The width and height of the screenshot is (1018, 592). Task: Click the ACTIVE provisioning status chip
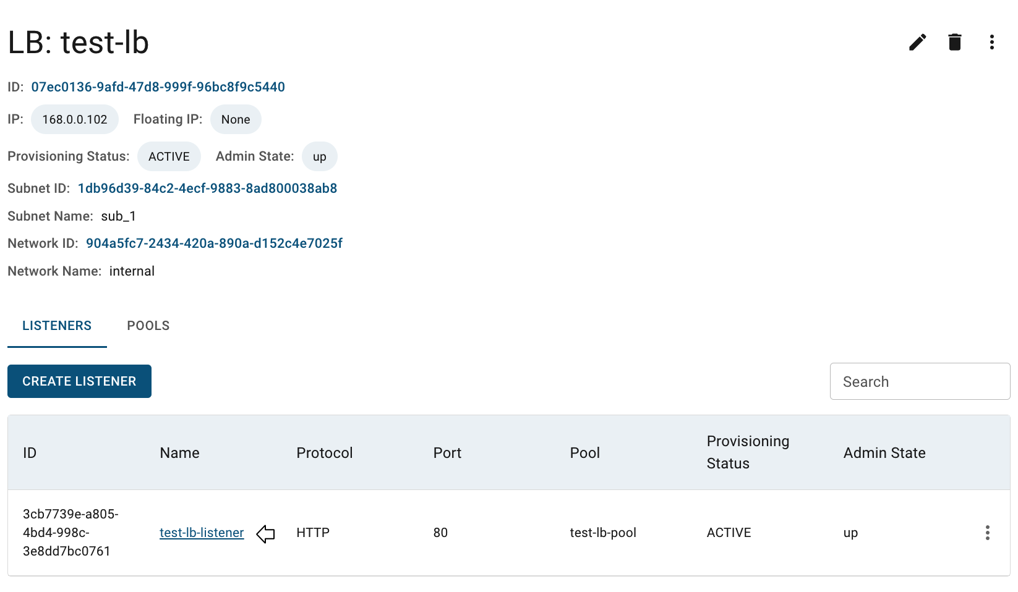click(x=169, y=156)
